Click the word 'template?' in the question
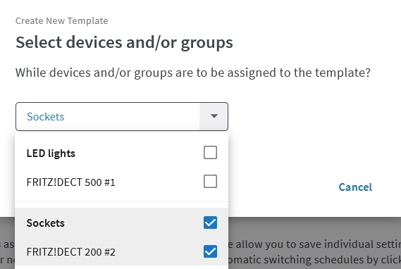The height and width of the screenshot is (269, 401). [x=343, y=73]
